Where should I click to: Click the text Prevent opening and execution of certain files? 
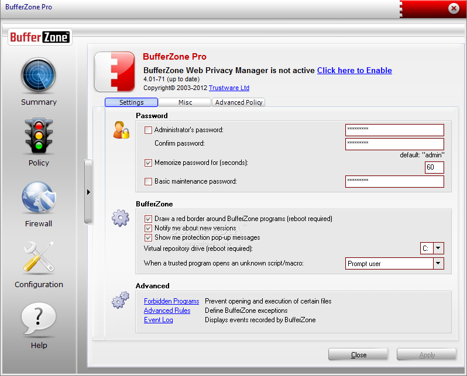tap(268, 301)
